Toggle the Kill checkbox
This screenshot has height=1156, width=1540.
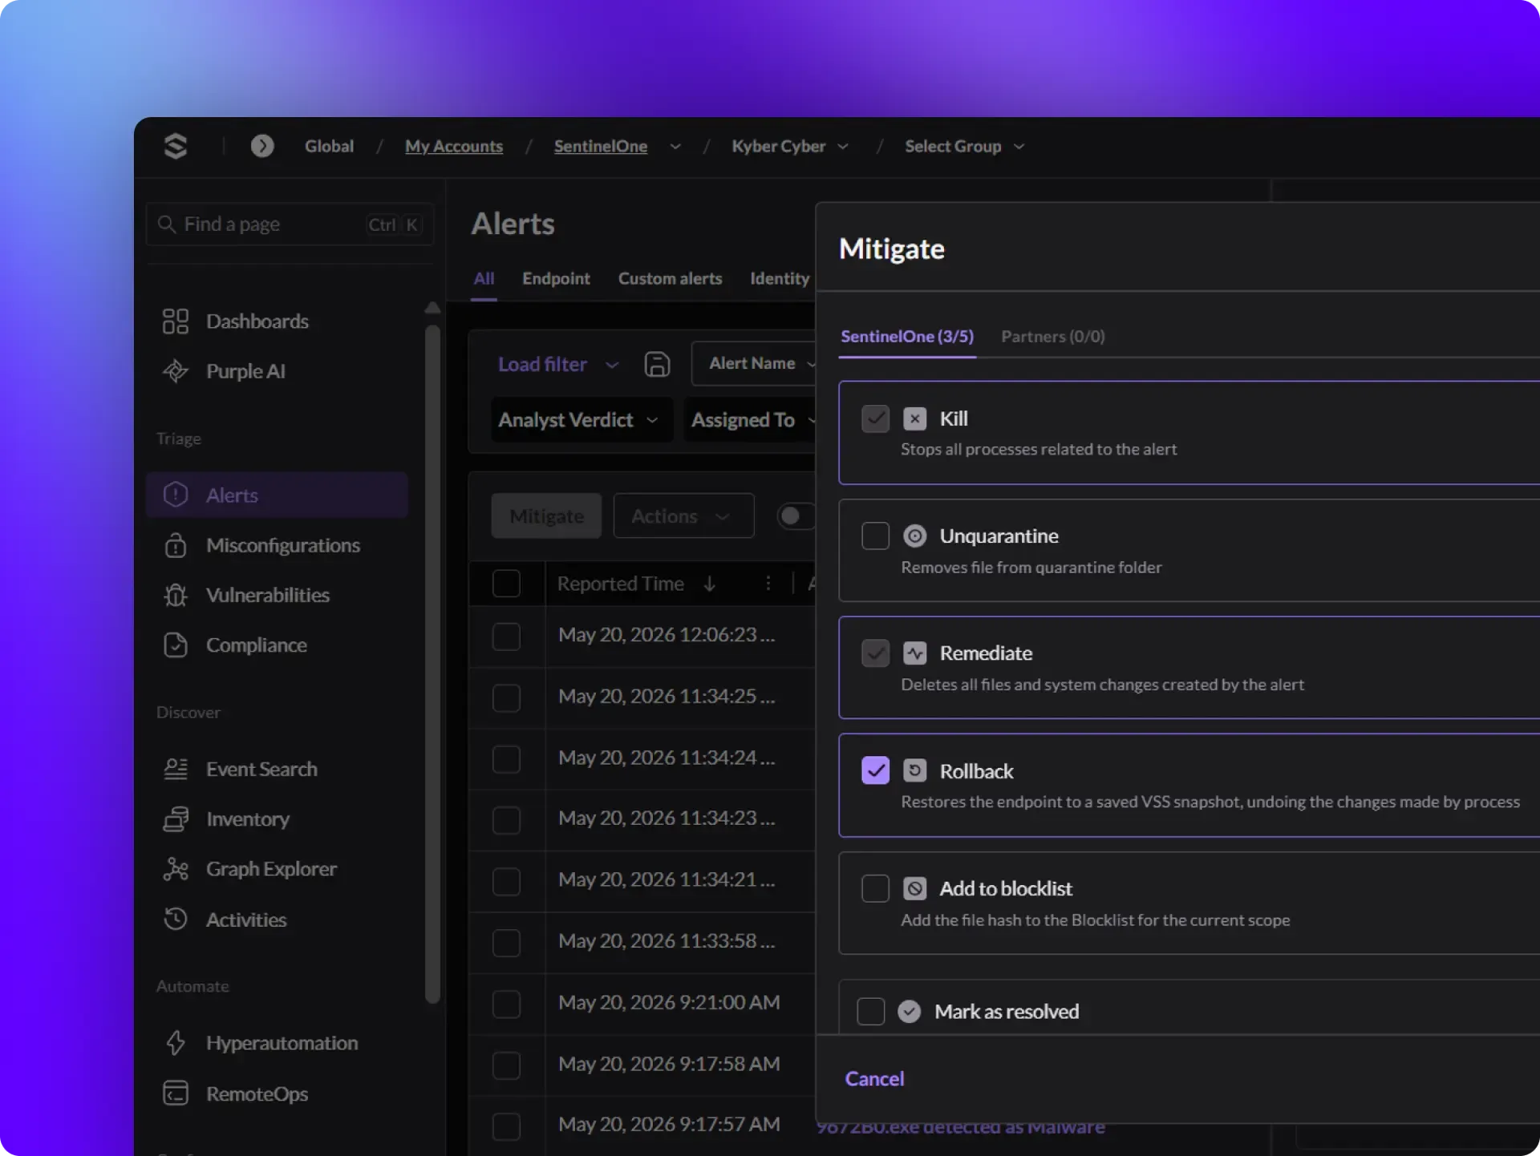[875, 418]
